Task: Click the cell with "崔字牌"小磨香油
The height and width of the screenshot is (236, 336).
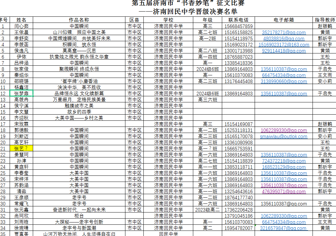Action: 79,81
